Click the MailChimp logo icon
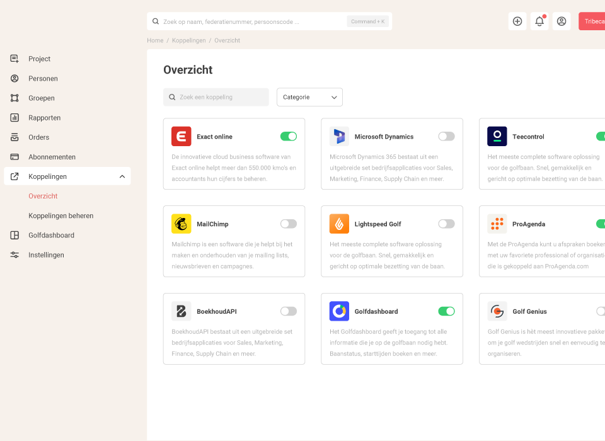Image resolution: width=605 pixels, height=441 pixels. coord(181,224)
